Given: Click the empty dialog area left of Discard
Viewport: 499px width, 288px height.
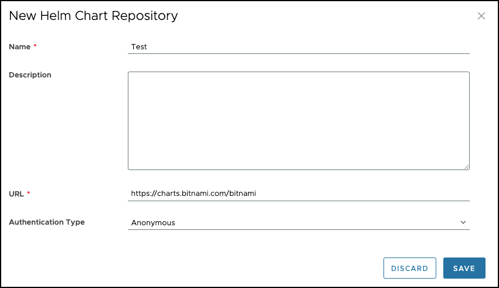Looking at the screenshot, I should [x=205, y=268].
